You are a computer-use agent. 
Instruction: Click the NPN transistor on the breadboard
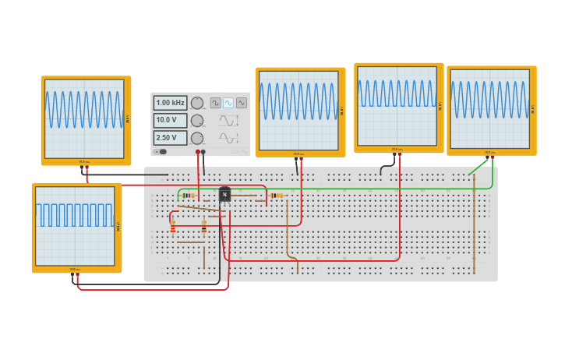point(224,195)
